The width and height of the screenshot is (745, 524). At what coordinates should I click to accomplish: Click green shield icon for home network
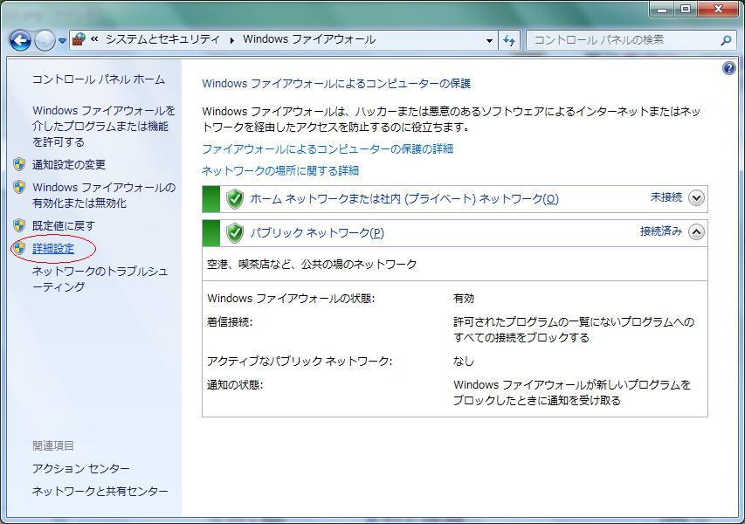234,199
